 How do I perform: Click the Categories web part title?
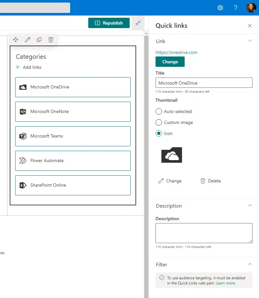click(31, 57)
